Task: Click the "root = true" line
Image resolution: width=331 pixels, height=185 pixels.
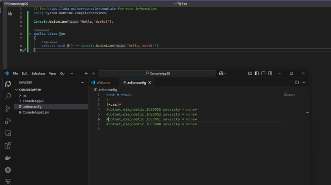Action: coord(119,95)
